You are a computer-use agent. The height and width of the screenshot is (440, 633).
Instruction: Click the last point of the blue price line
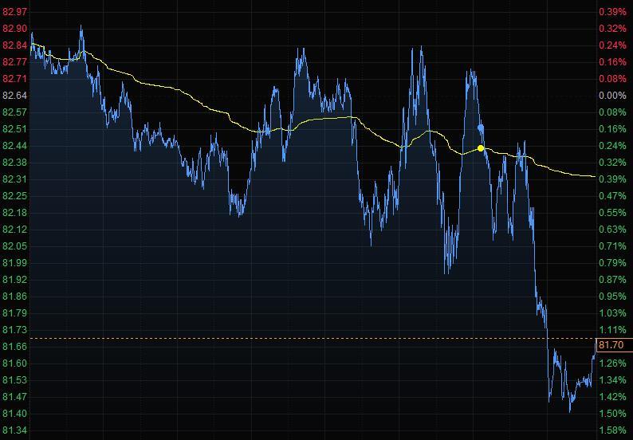coord(594,354)
